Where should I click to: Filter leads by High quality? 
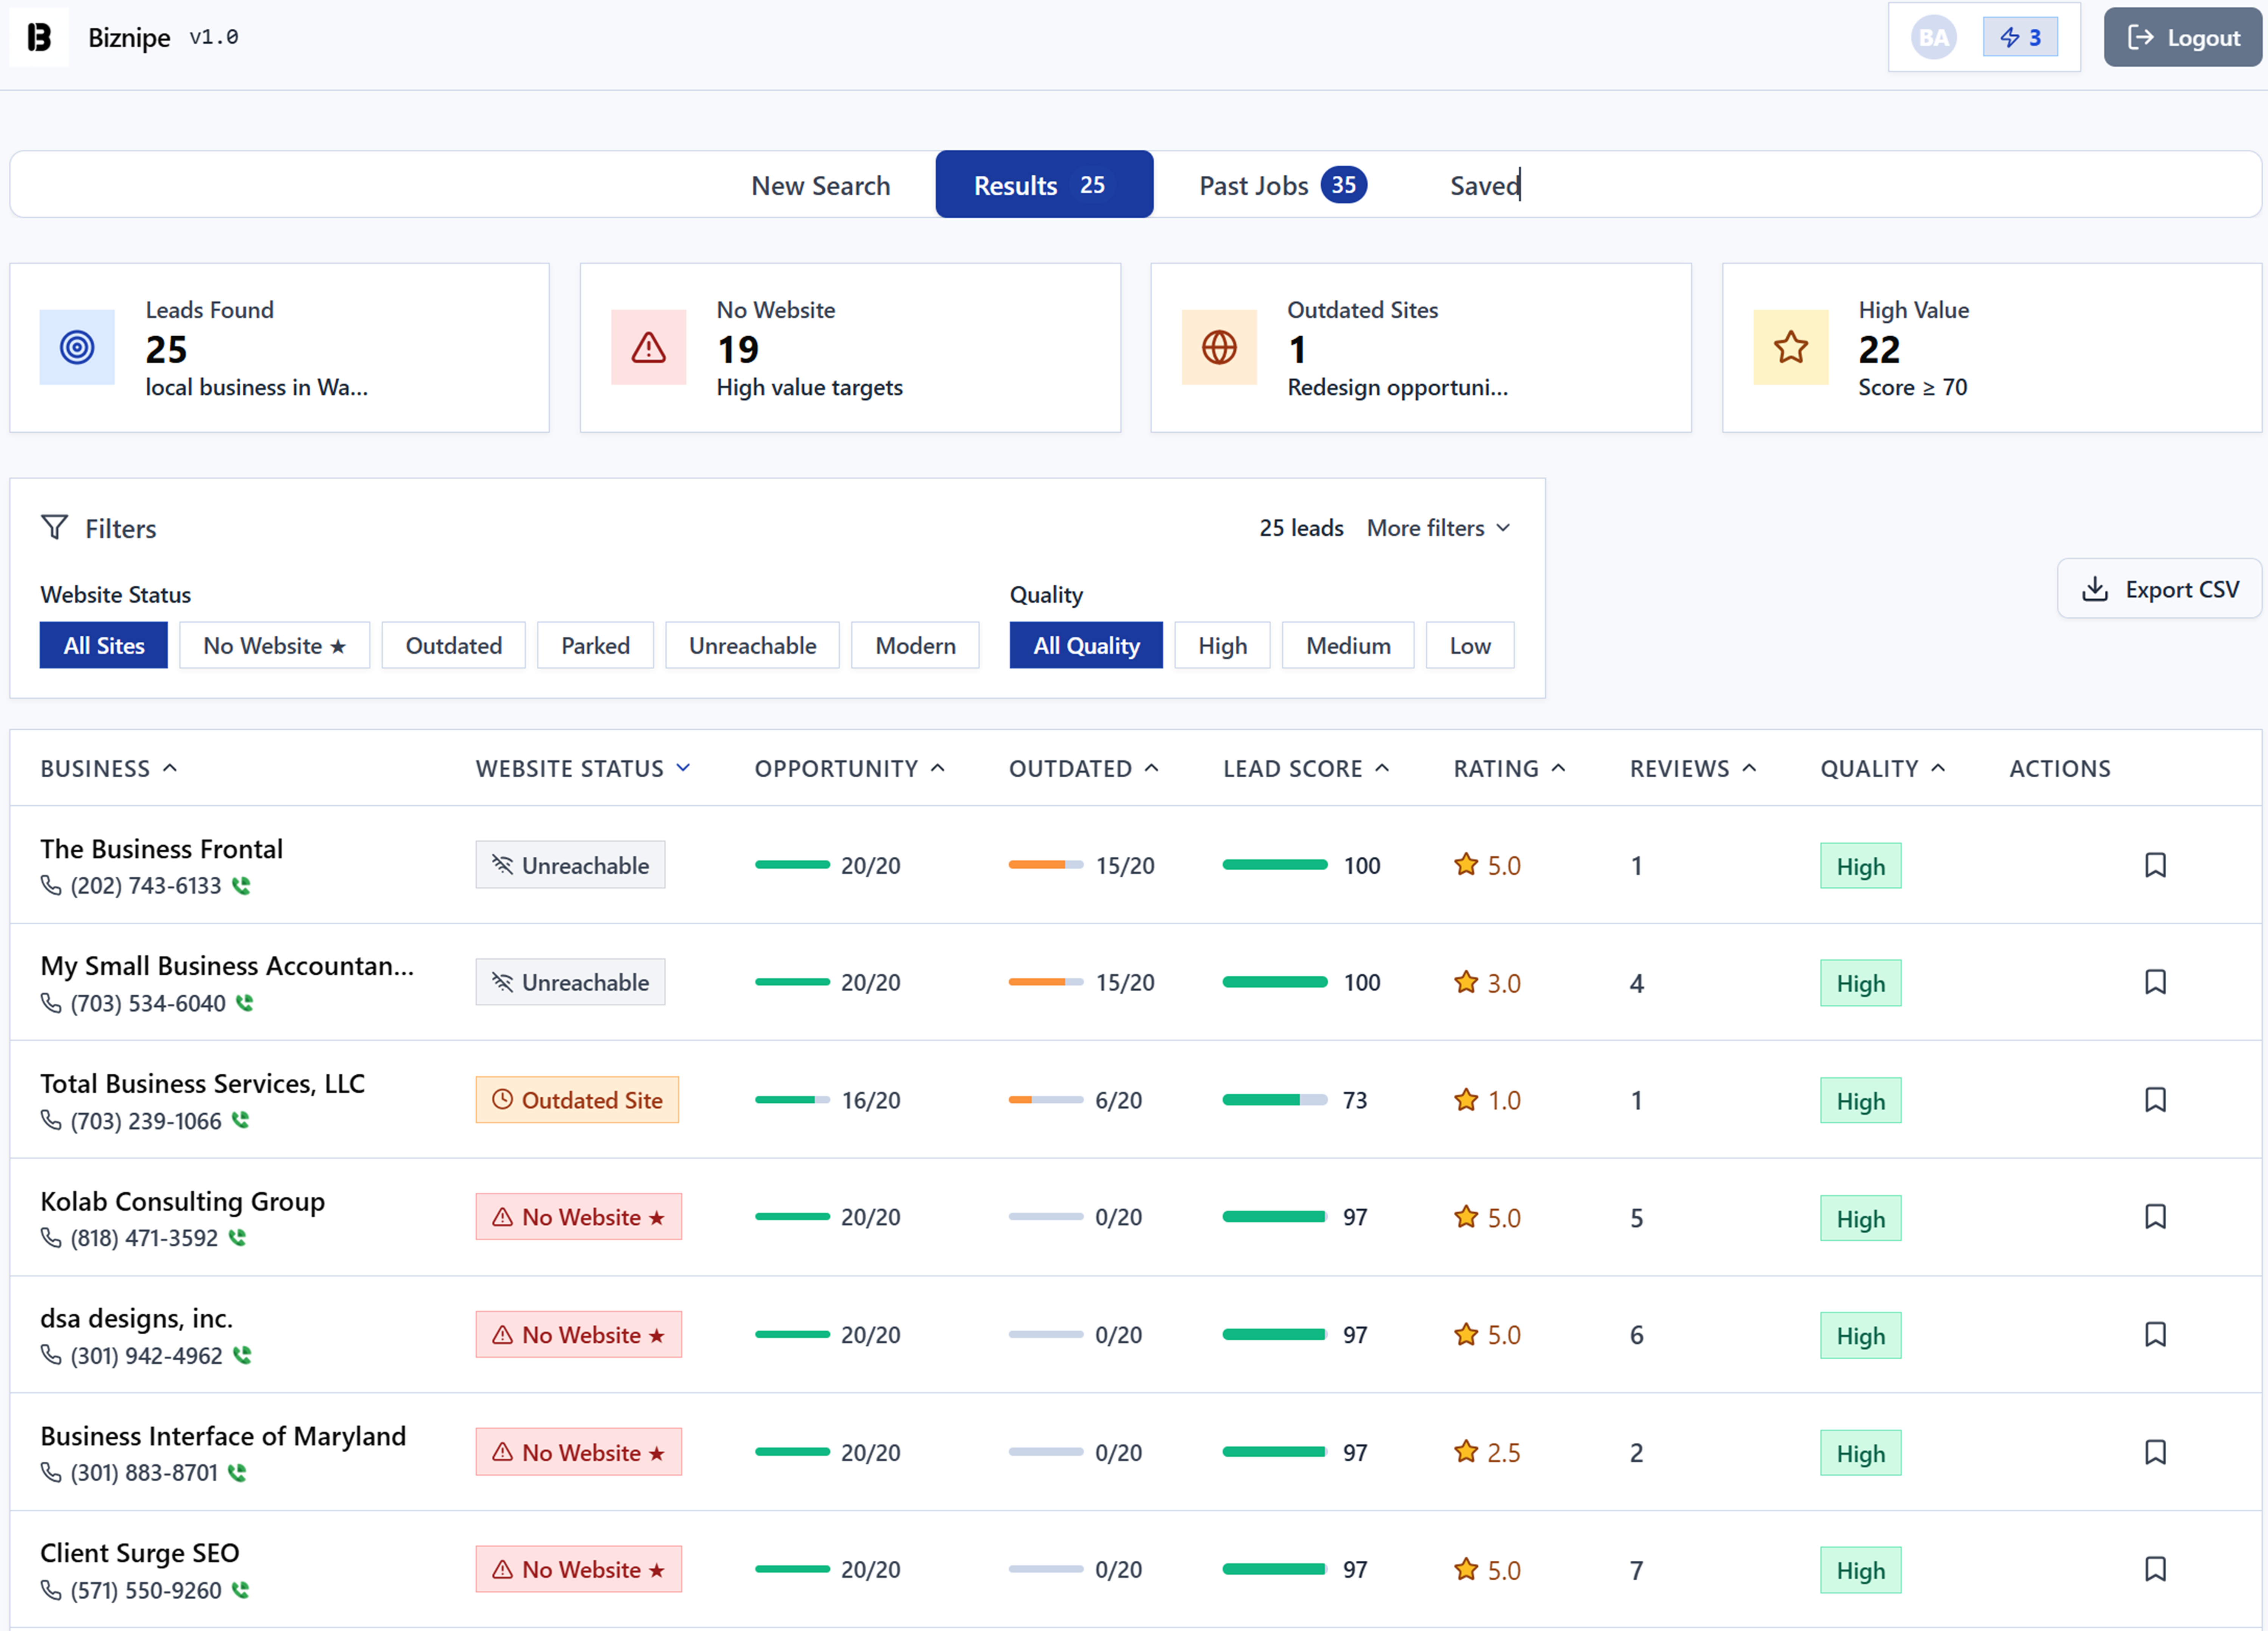1223,645
